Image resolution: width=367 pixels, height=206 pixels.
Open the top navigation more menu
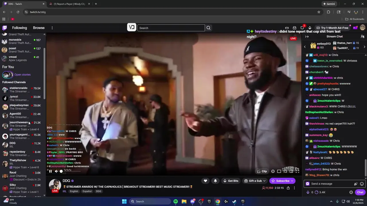coord(52,28)
